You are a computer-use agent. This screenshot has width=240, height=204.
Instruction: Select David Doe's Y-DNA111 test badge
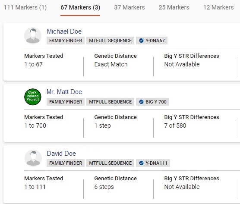pyautogui.click(x=153, y=163)
